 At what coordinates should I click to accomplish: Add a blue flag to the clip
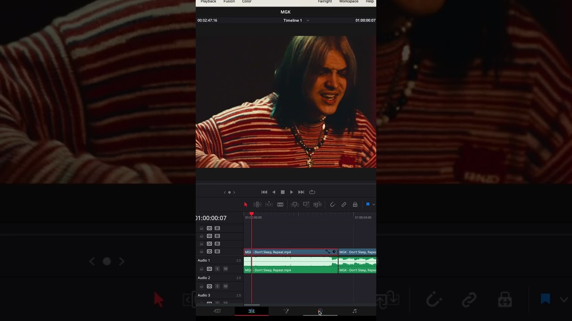click(368, 205)
